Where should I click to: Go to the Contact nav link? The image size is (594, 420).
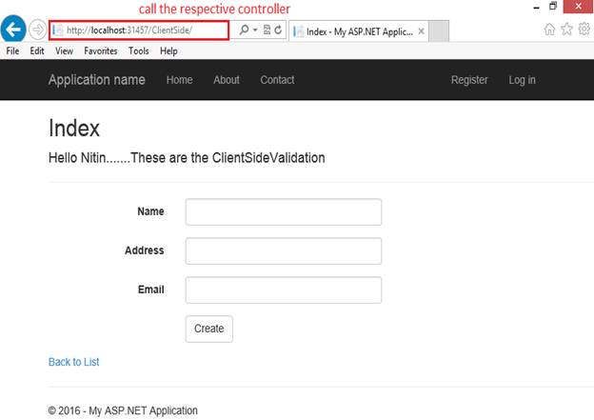277,80
